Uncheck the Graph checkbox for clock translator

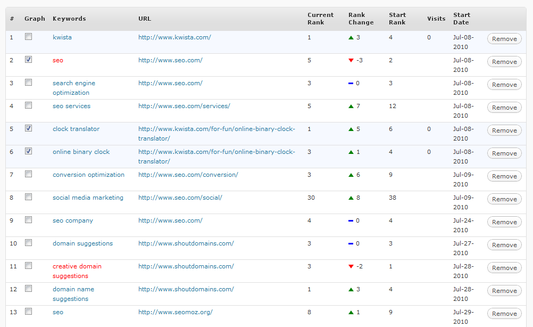pyautogui.click(x=28, y=128)
